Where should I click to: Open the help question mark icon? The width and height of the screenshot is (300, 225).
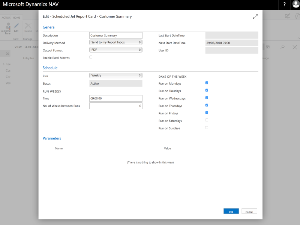click(x=284, y=4)
